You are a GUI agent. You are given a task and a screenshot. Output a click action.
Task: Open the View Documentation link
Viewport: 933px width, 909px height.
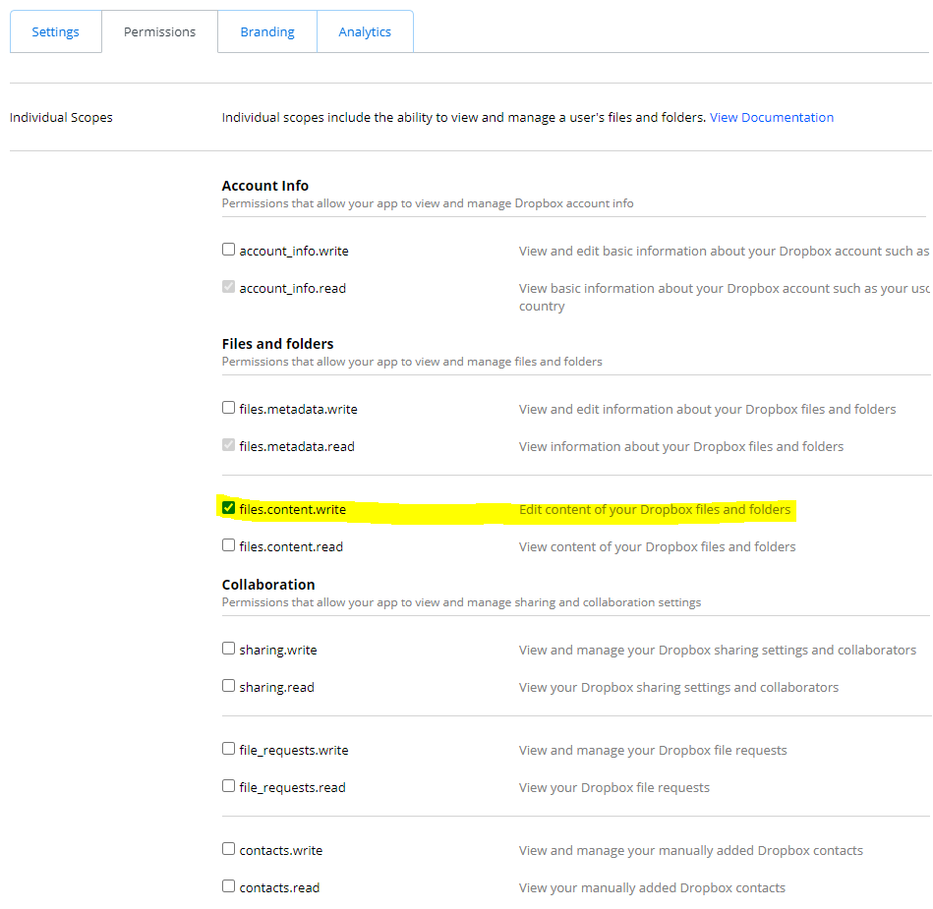772,117
